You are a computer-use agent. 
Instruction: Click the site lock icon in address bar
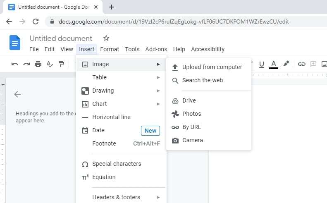point(52,21)
